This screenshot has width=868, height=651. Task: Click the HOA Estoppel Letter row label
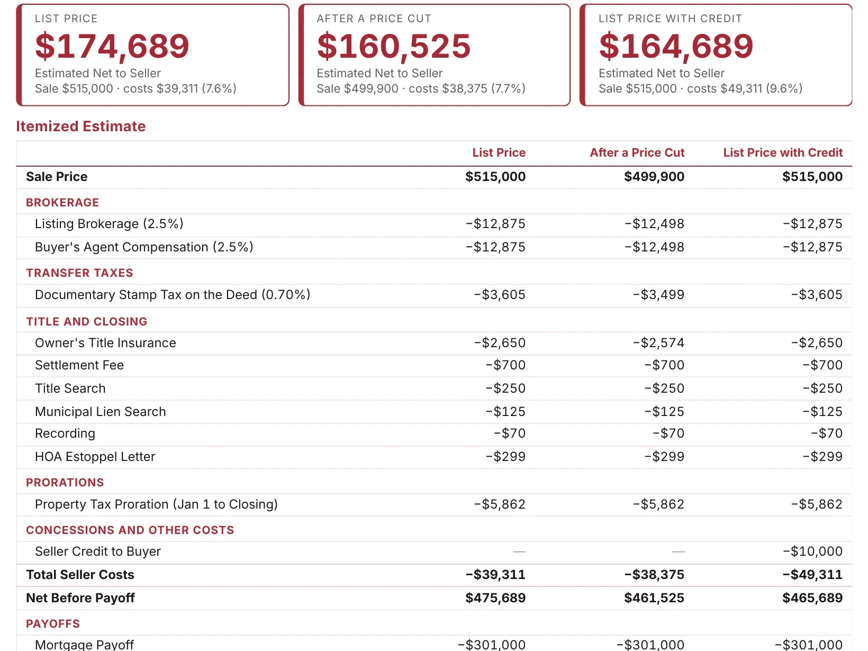pyautogui.click(x=95, y=457)
